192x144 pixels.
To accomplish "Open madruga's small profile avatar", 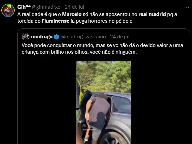I will point(25,37).
